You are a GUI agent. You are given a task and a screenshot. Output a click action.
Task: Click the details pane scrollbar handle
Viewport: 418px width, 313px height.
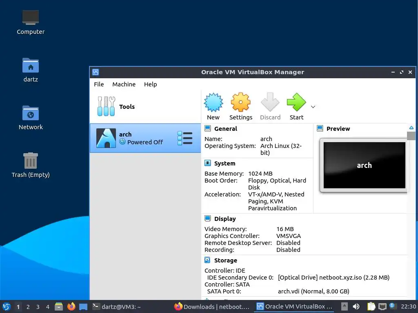pyautogui.click(x=411, y=136)
